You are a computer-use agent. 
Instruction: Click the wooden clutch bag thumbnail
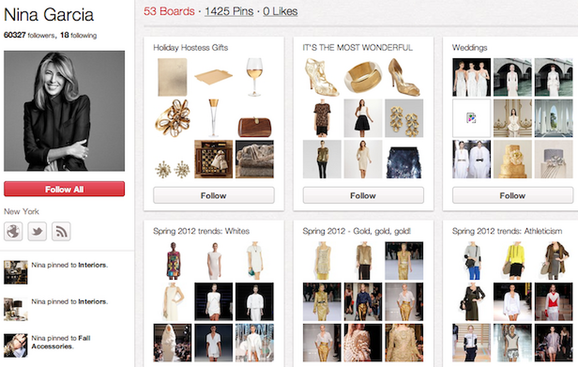point(254,118)
